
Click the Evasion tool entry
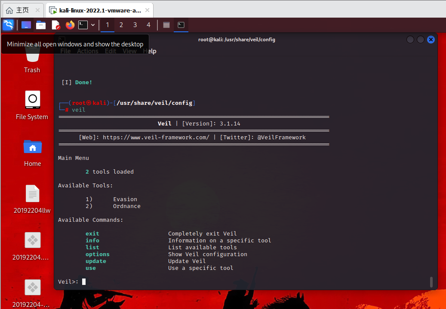click(x=125, y=199)
